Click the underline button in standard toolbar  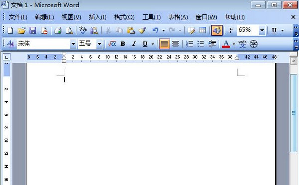pyautogui.click(x=274, y=30)
